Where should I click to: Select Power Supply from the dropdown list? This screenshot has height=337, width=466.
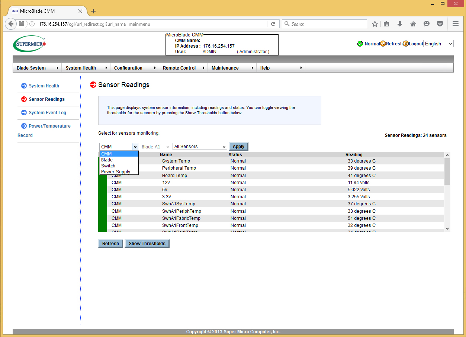tap(119, 172)
